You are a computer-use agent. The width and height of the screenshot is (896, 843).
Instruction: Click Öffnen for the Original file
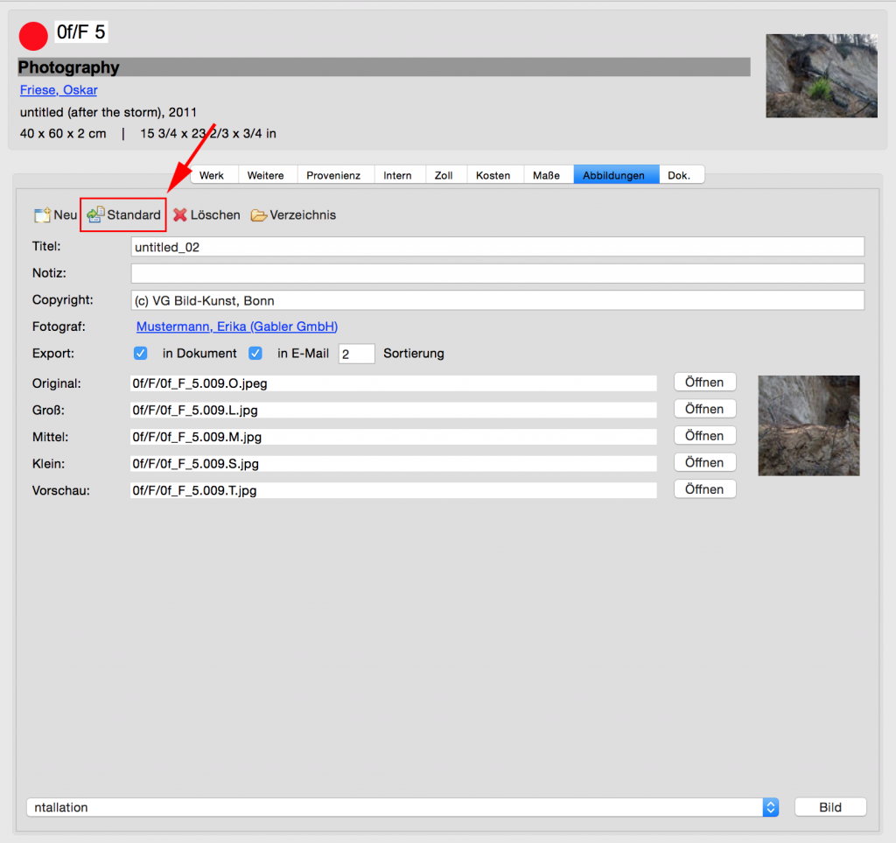tap(704, 383)
